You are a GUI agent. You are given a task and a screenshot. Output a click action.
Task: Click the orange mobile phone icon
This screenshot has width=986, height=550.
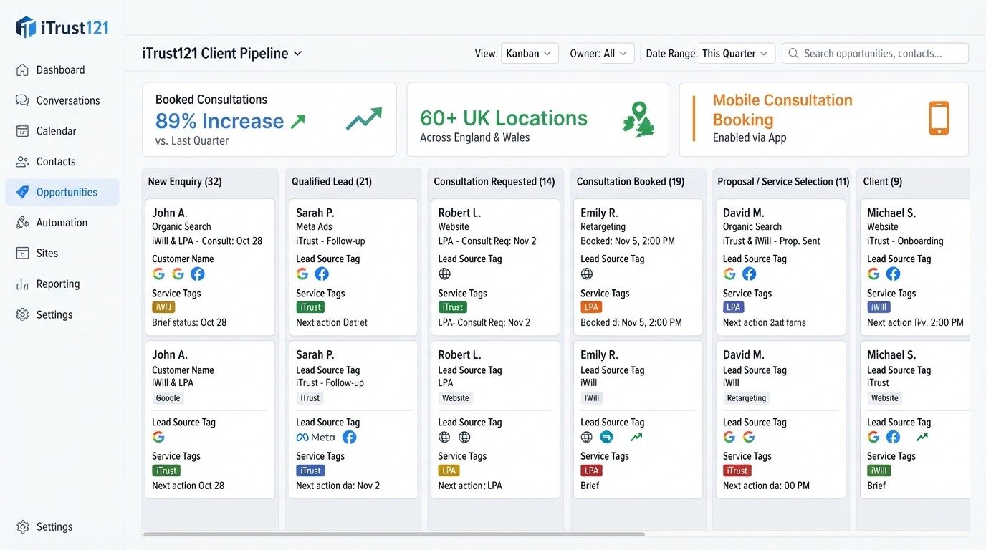(x=939, y=118)
